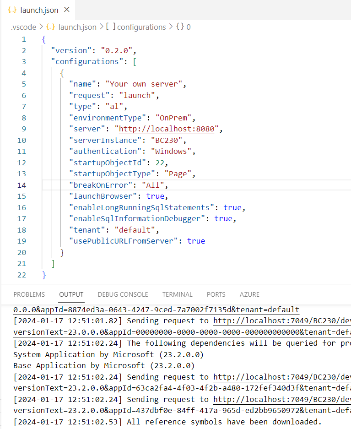Image resolution: width=351 pixels, height=429 pixels.
Task: Click line number 14 in the gutter
Action: click(x=22, y=185)
